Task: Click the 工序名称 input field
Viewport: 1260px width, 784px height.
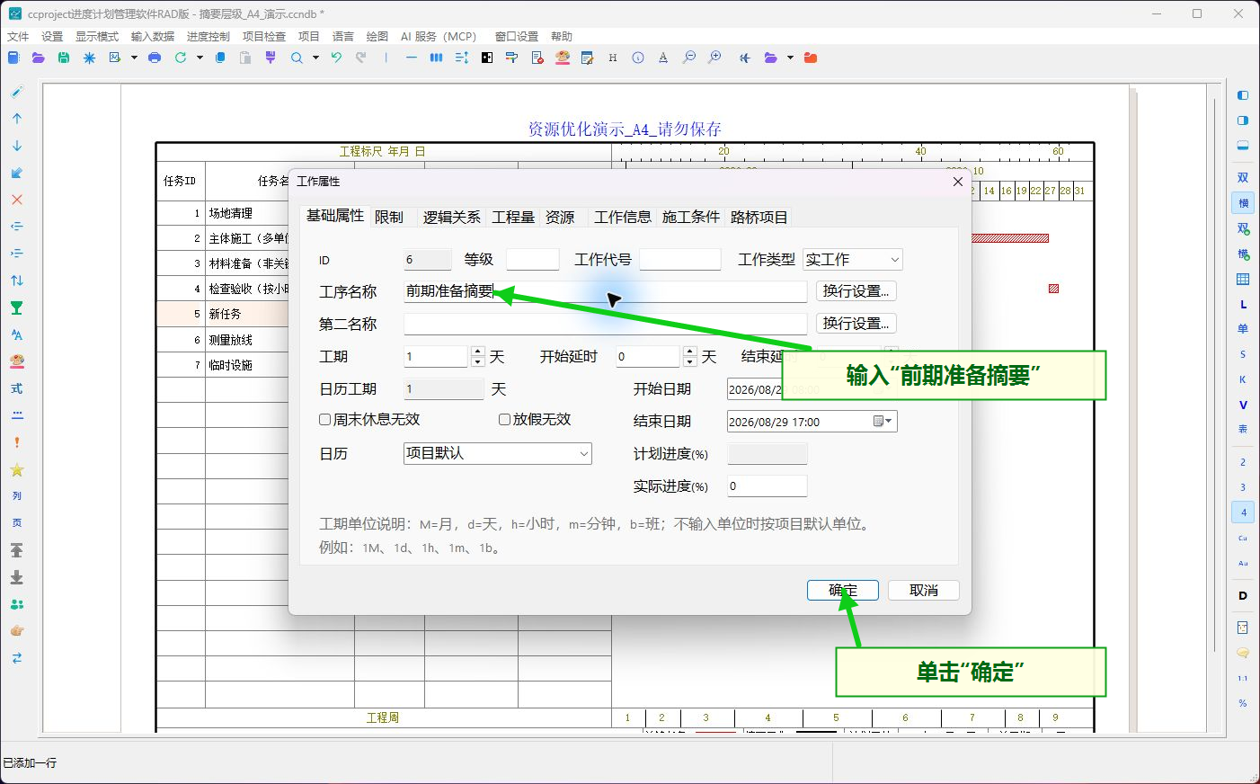Action: point(605,291)
